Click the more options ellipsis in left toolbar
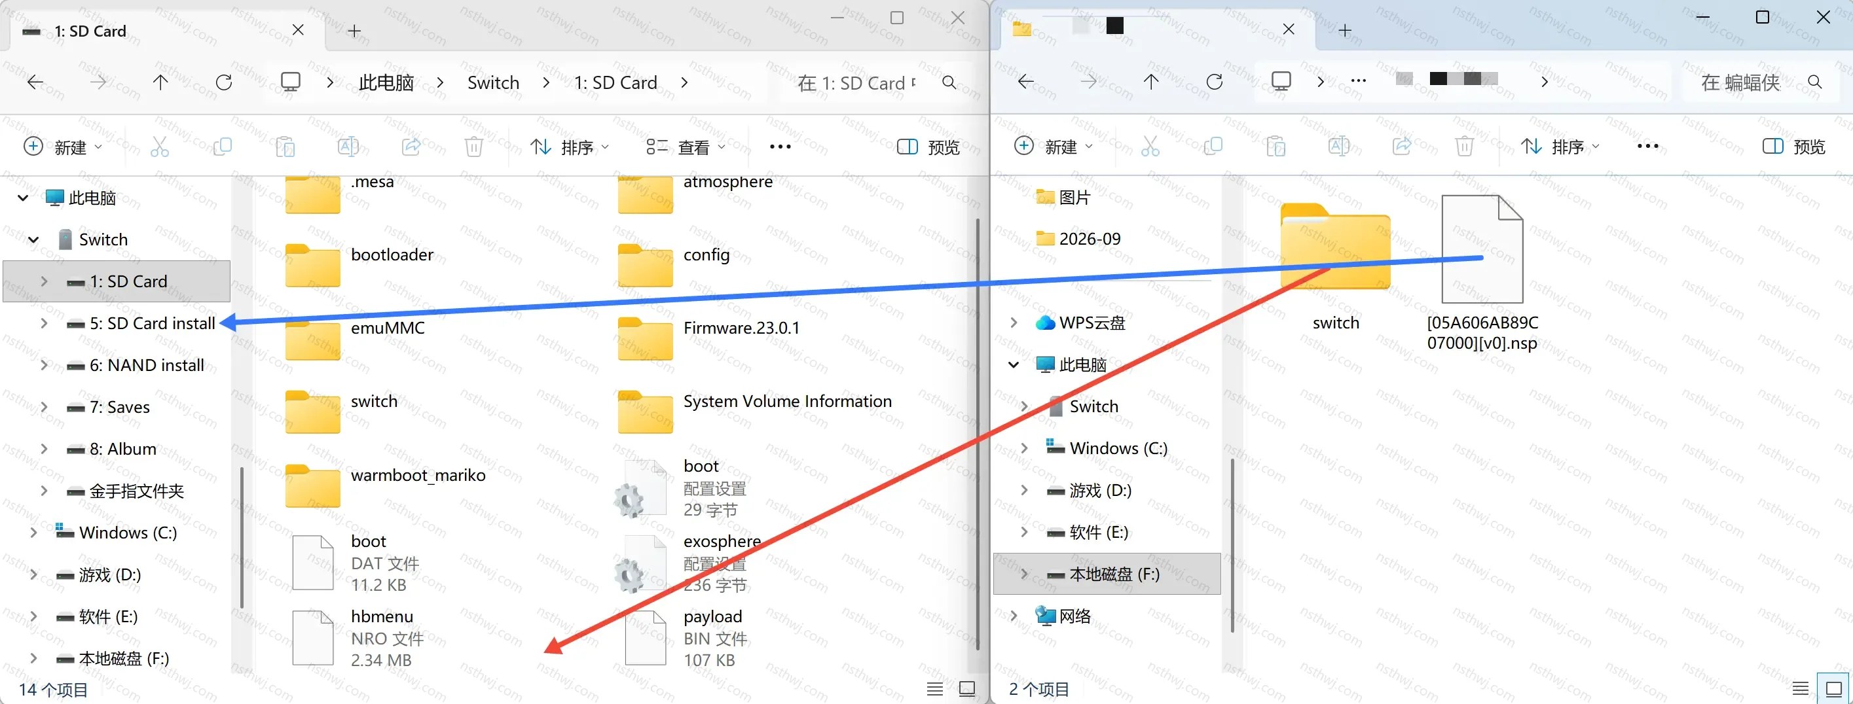Image resolution: width=1853 pixels, height=704 pixels. [x=780, y=147]
